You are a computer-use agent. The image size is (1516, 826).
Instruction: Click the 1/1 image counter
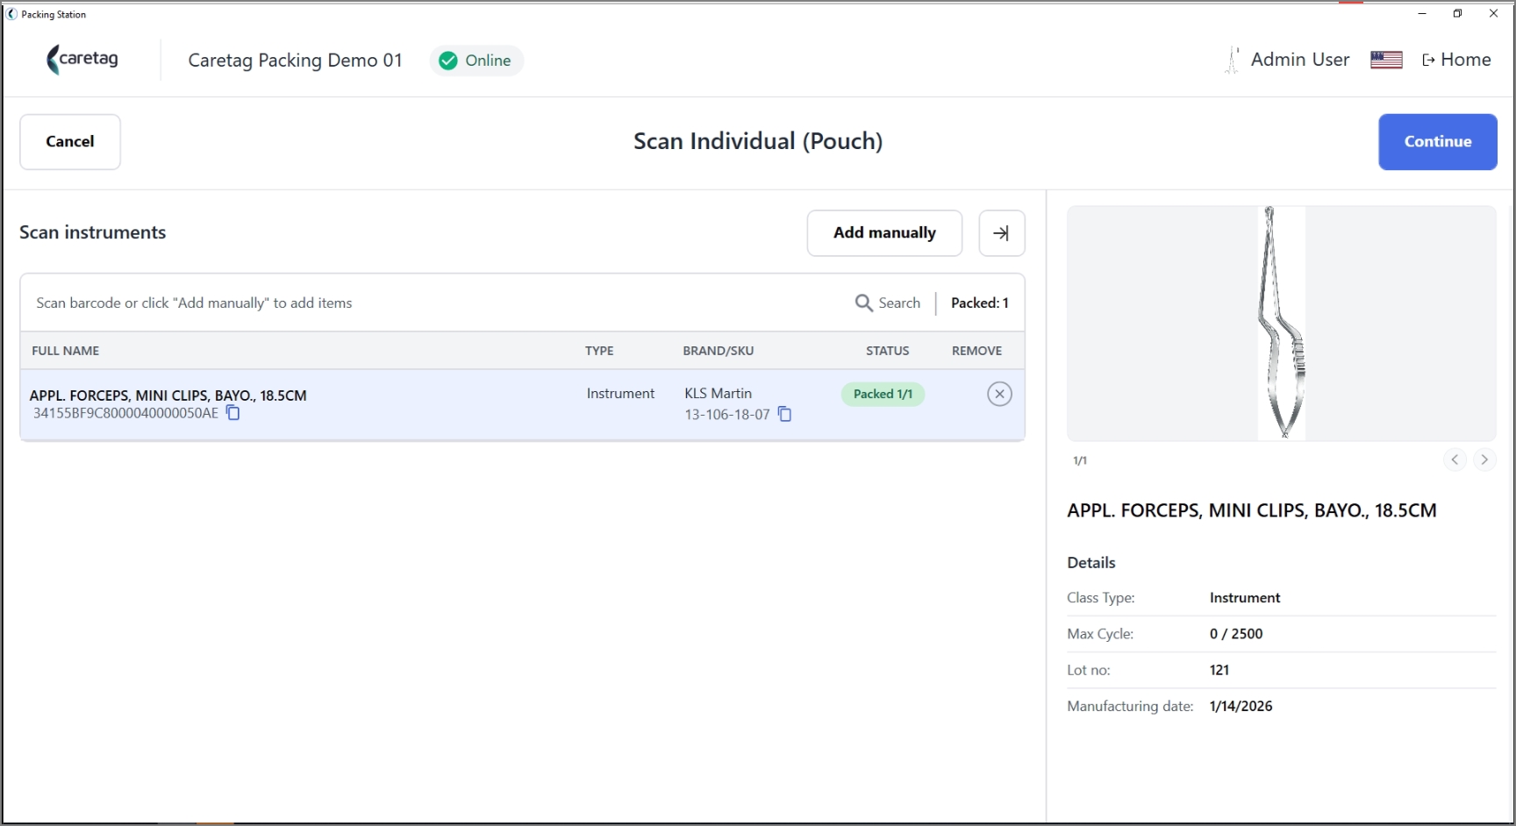[x=1080, y=460]
